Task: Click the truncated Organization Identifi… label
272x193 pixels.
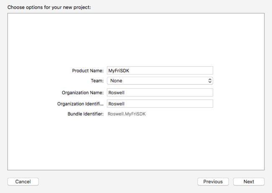Action: pyautogui.click(x=80, y=104)
